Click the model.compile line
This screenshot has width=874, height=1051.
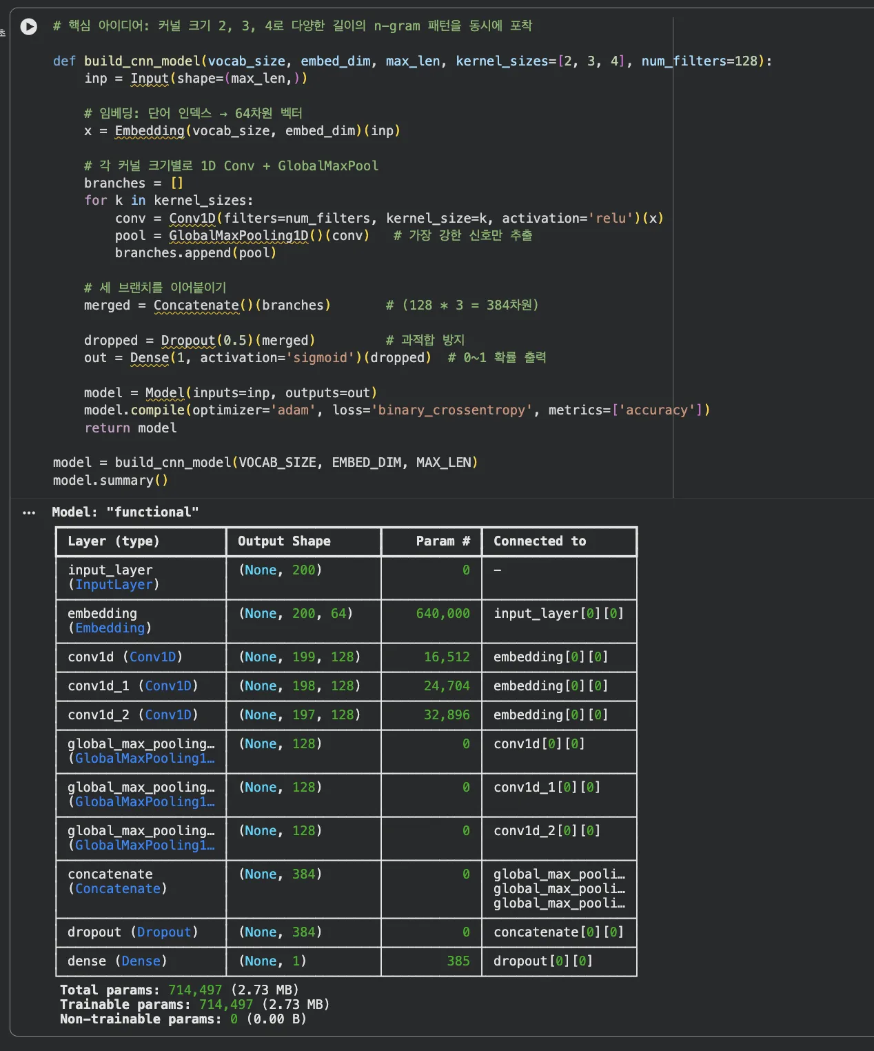[x=397, y=410]
